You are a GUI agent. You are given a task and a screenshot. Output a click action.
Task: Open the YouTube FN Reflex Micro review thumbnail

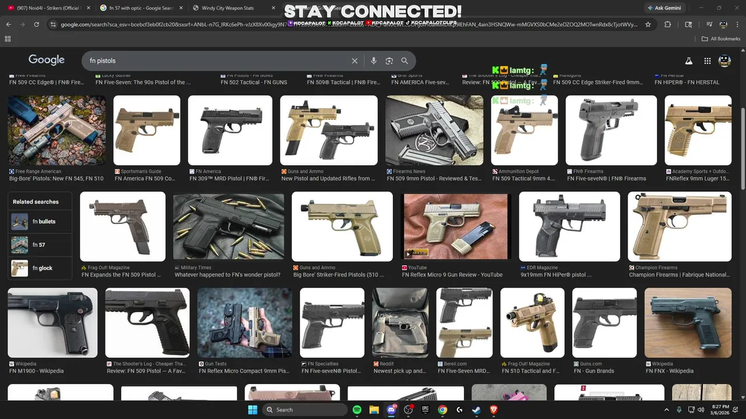[x=457, y=226]
